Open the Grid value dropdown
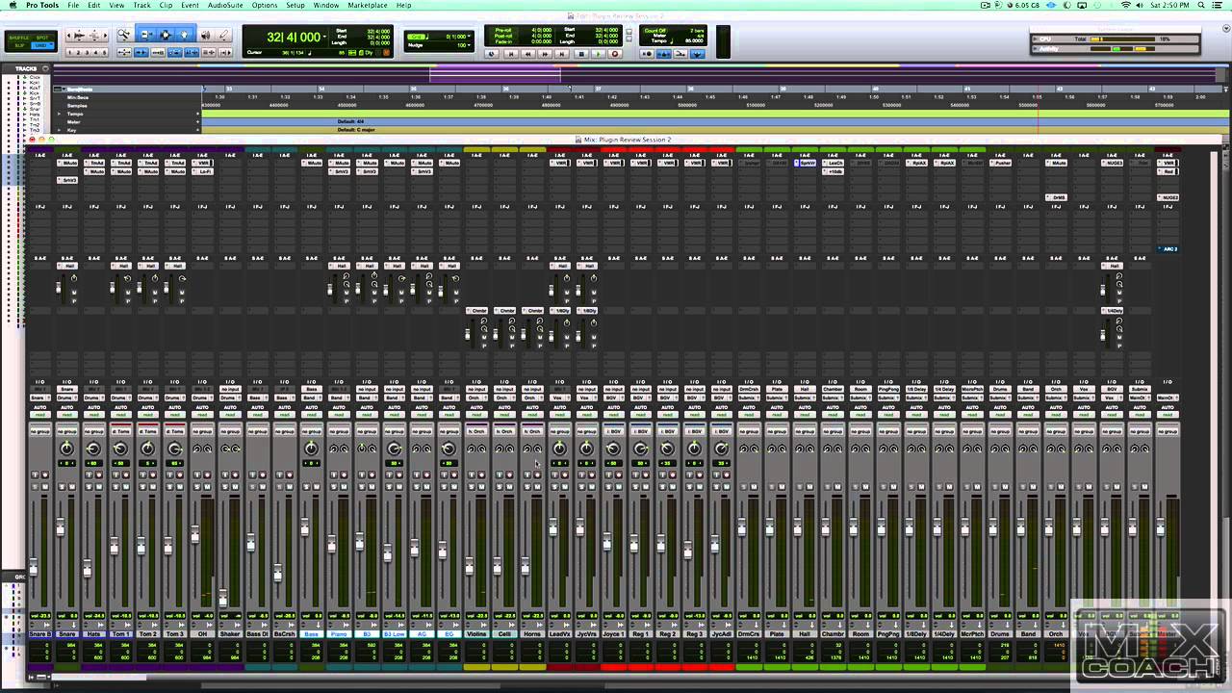The height and width of the screenshot is (693, 1232). (x=469, y=36)
